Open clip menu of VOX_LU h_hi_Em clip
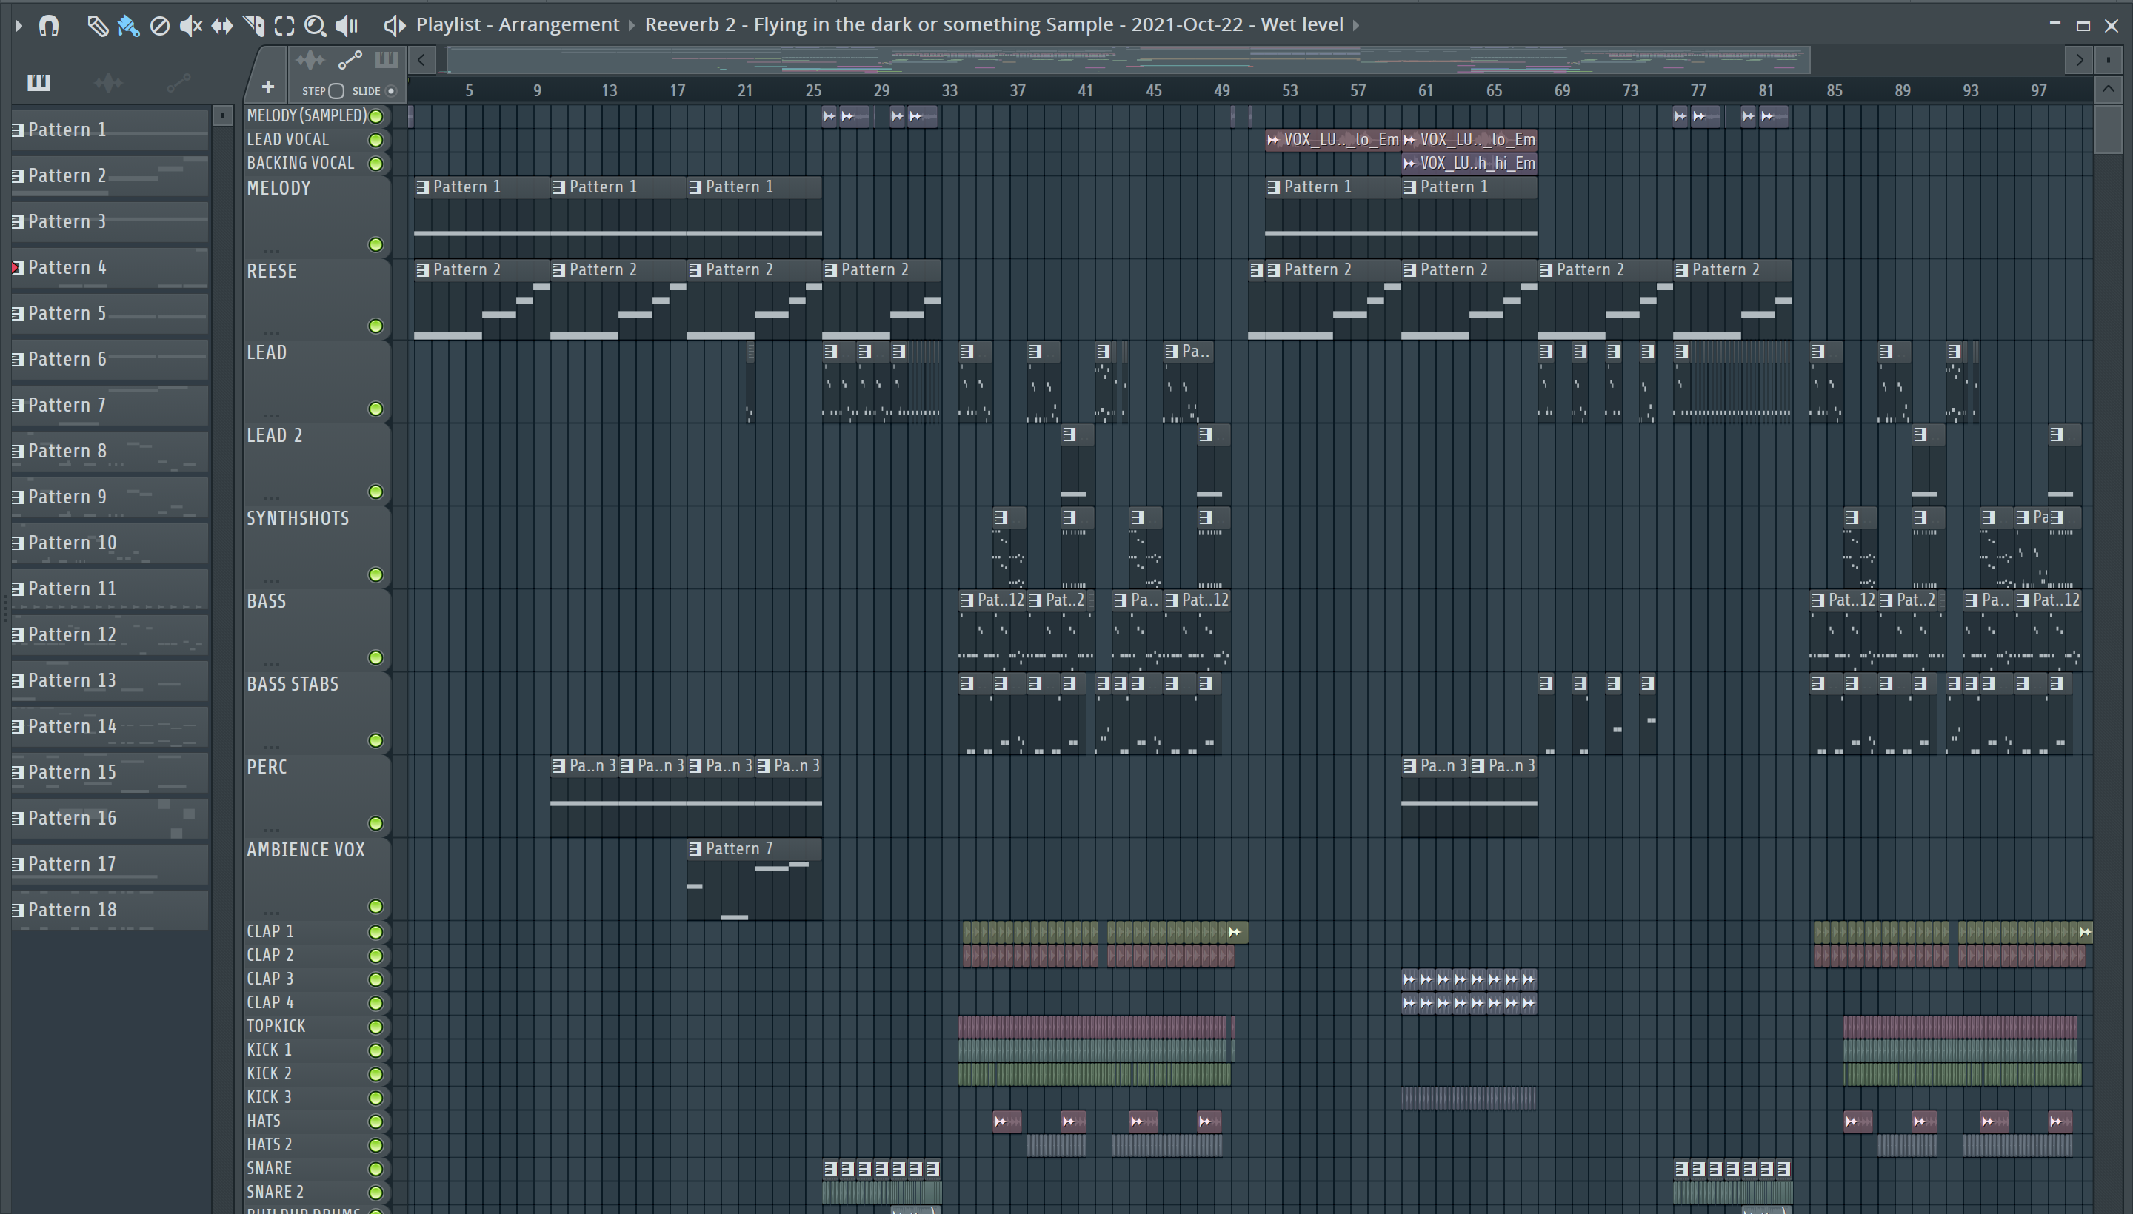 [1409, 164]
